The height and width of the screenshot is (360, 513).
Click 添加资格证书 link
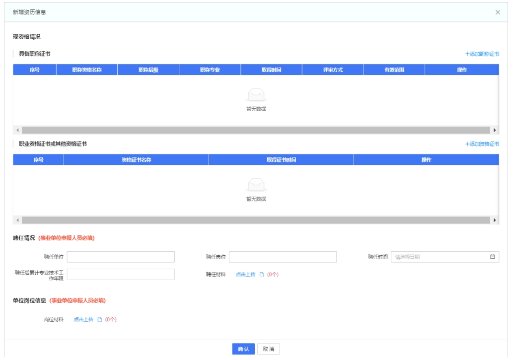[482, 144]
